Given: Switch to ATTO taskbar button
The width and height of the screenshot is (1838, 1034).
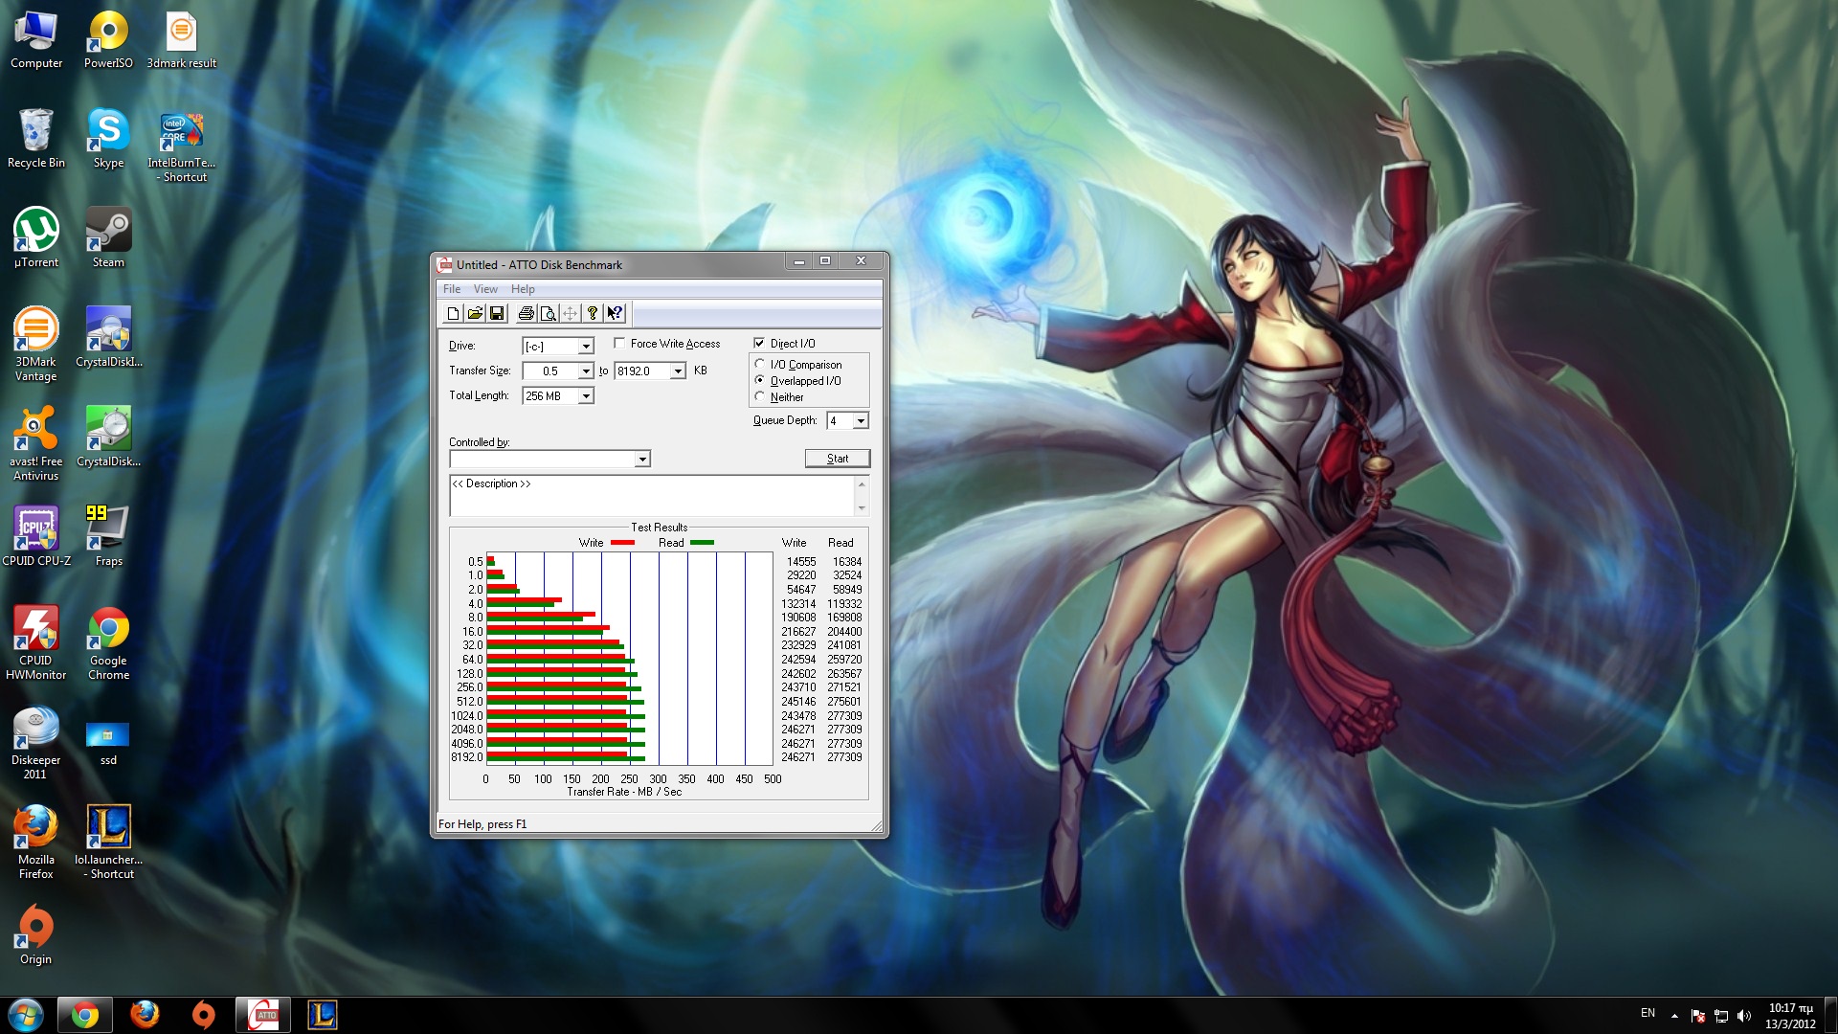Looking at the screenshot, I should pyautogui.click(x=263, y=1015).
